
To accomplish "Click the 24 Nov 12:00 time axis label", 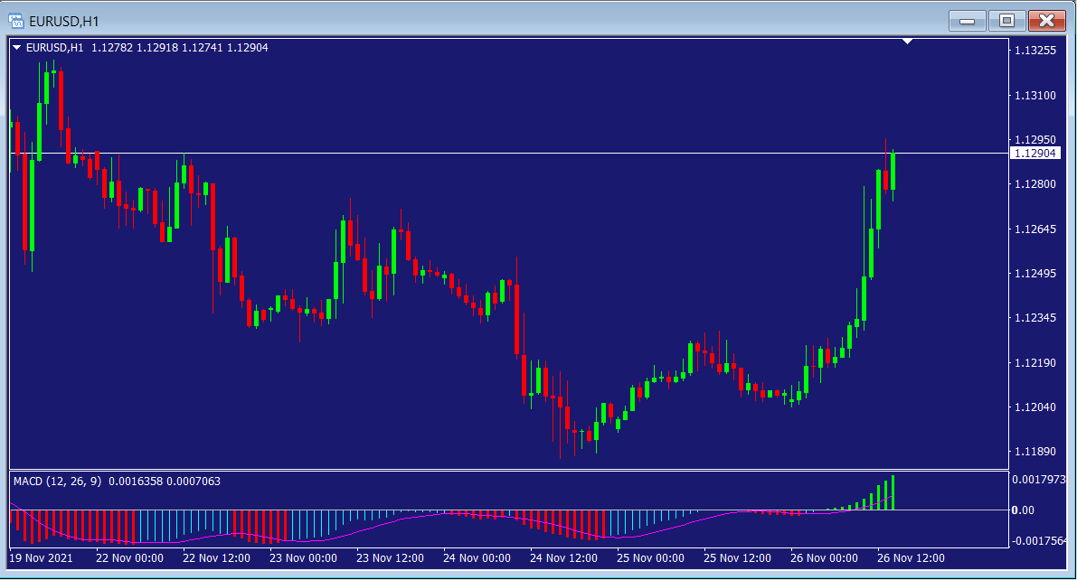I will coord(564,558).
